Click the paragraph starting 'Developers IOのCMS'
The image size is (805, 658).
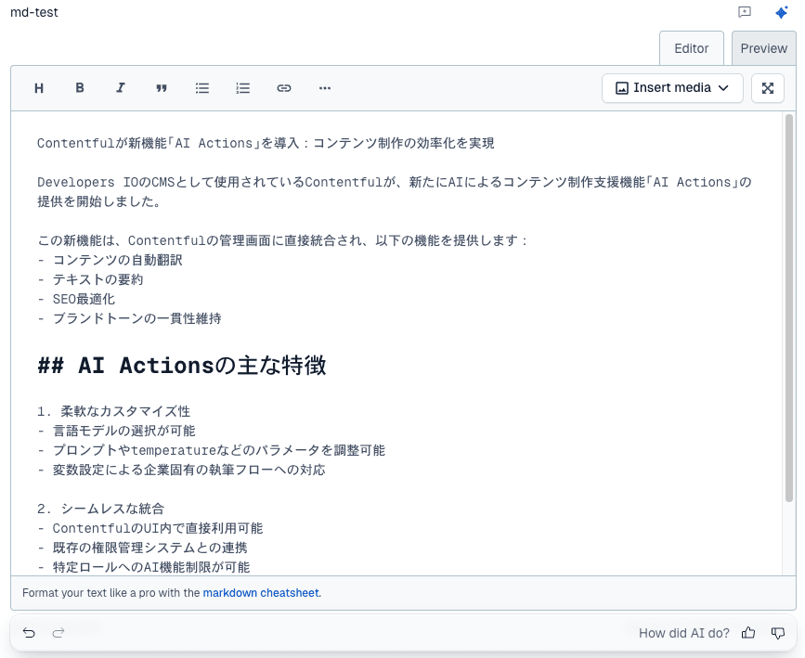coord(395,191)
